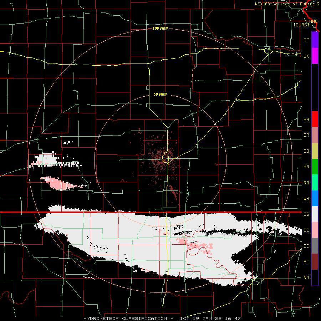321x321 pixels.
Task: Click the olive yellow BD legend swatch
Action: click(315, 151)
